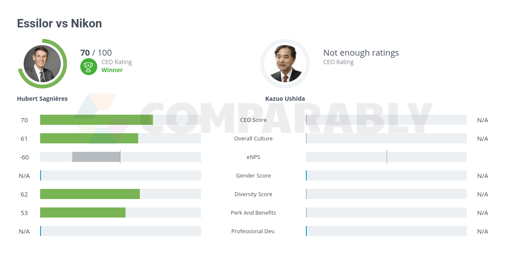Click the Not enough ratings text
507x253 pixels.
361,53
